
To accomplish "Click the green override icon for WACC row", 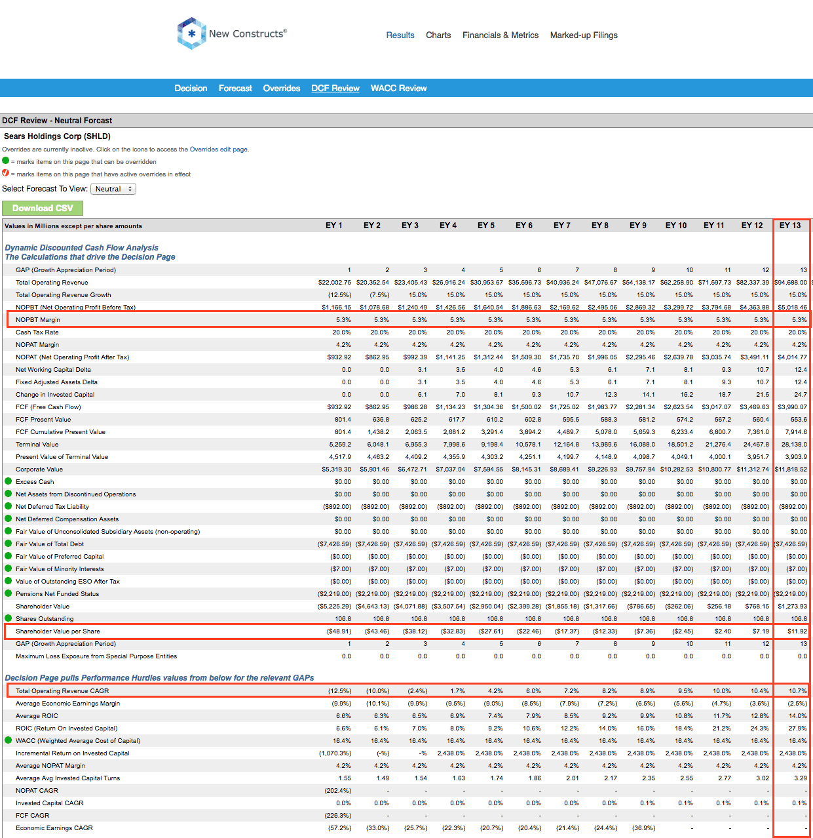I will point(8,740).
